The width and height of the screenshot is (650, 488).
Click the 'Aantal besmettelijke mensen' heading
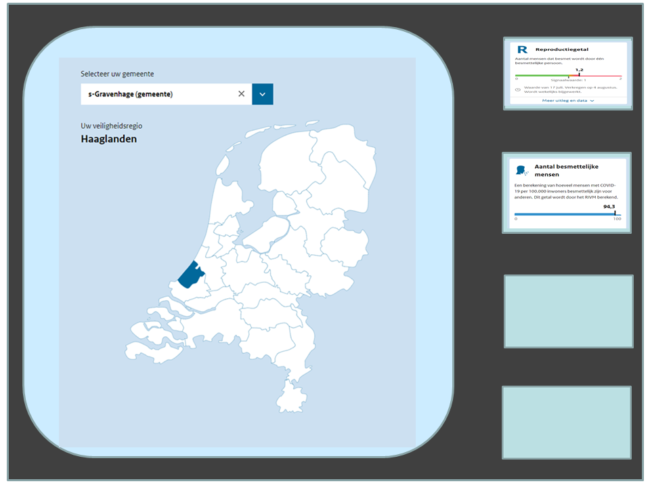(x=566, y=170)
